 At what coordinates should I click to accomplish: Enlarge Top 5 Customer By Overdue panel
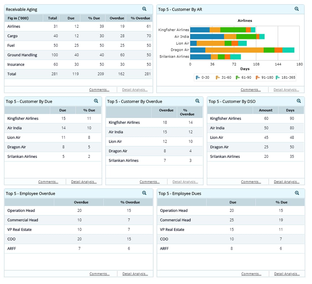(x=197, y=101)
